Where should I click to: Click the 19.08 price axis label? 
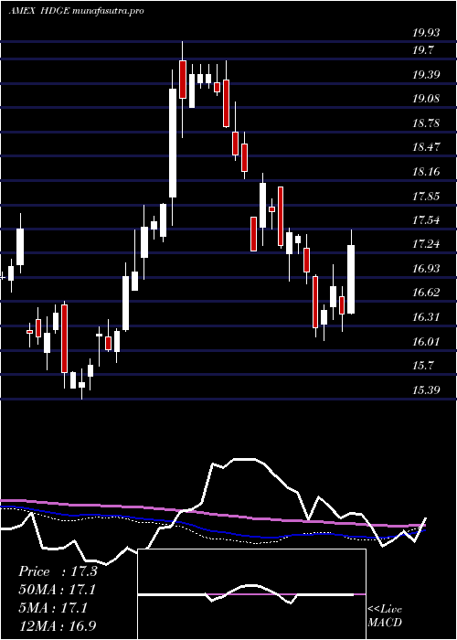tap(426, 99)
